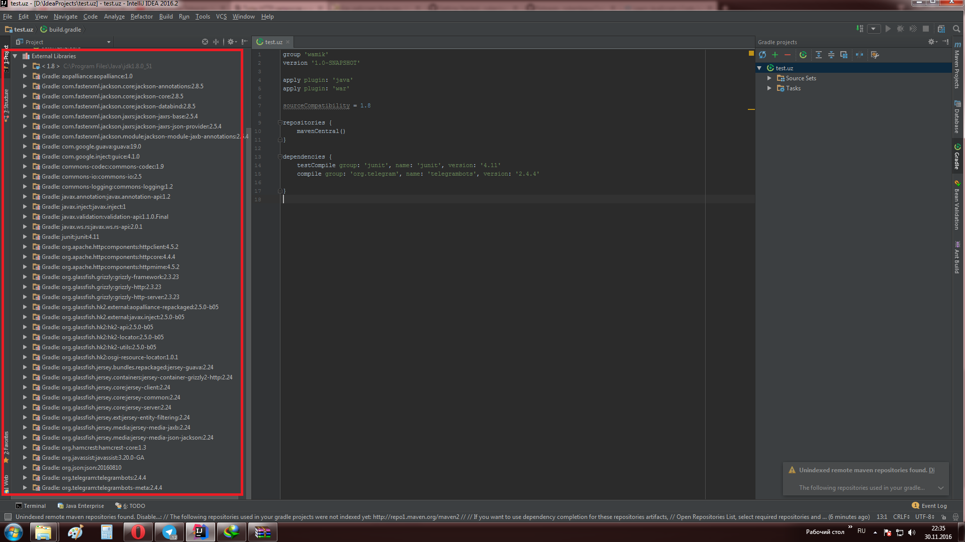Image resolution: width=965 pixels, height=542 pixels.
Task: Toggle the Database side tool window
Action: pyautogui.click(x=957, y=117)
